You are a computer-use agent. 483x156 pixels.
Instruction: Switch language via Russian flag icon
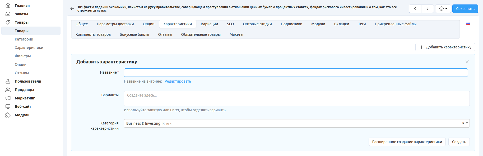click(468, 24)
